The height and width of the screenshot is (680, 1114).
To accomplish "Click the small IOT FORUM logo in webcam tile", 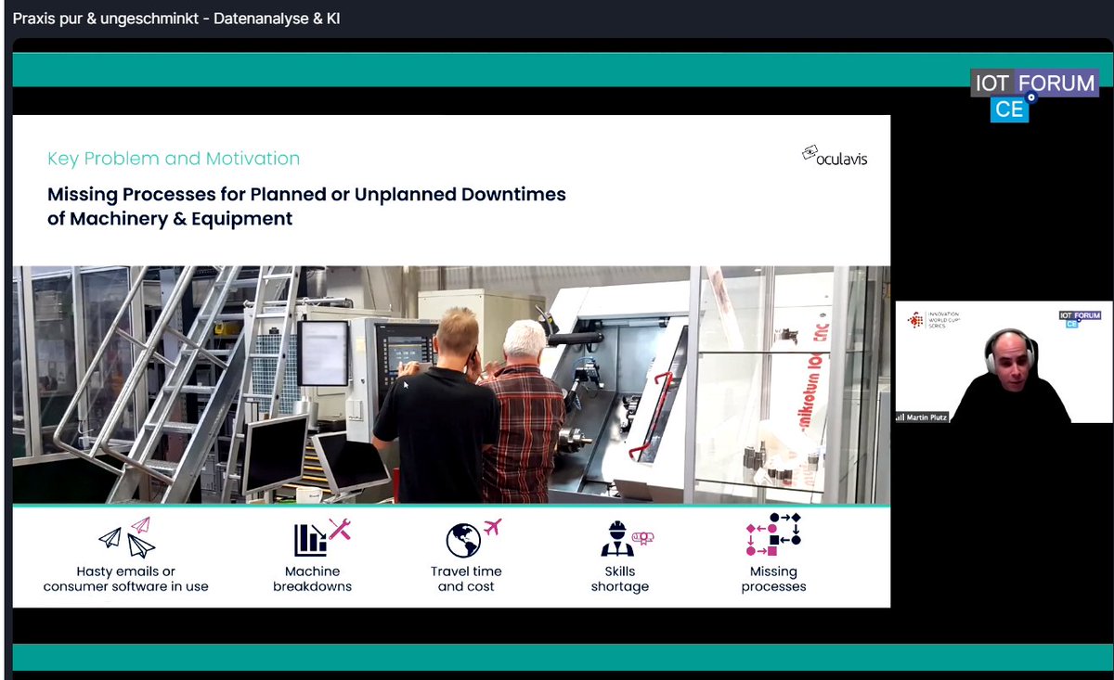I will pos(1080,319).
